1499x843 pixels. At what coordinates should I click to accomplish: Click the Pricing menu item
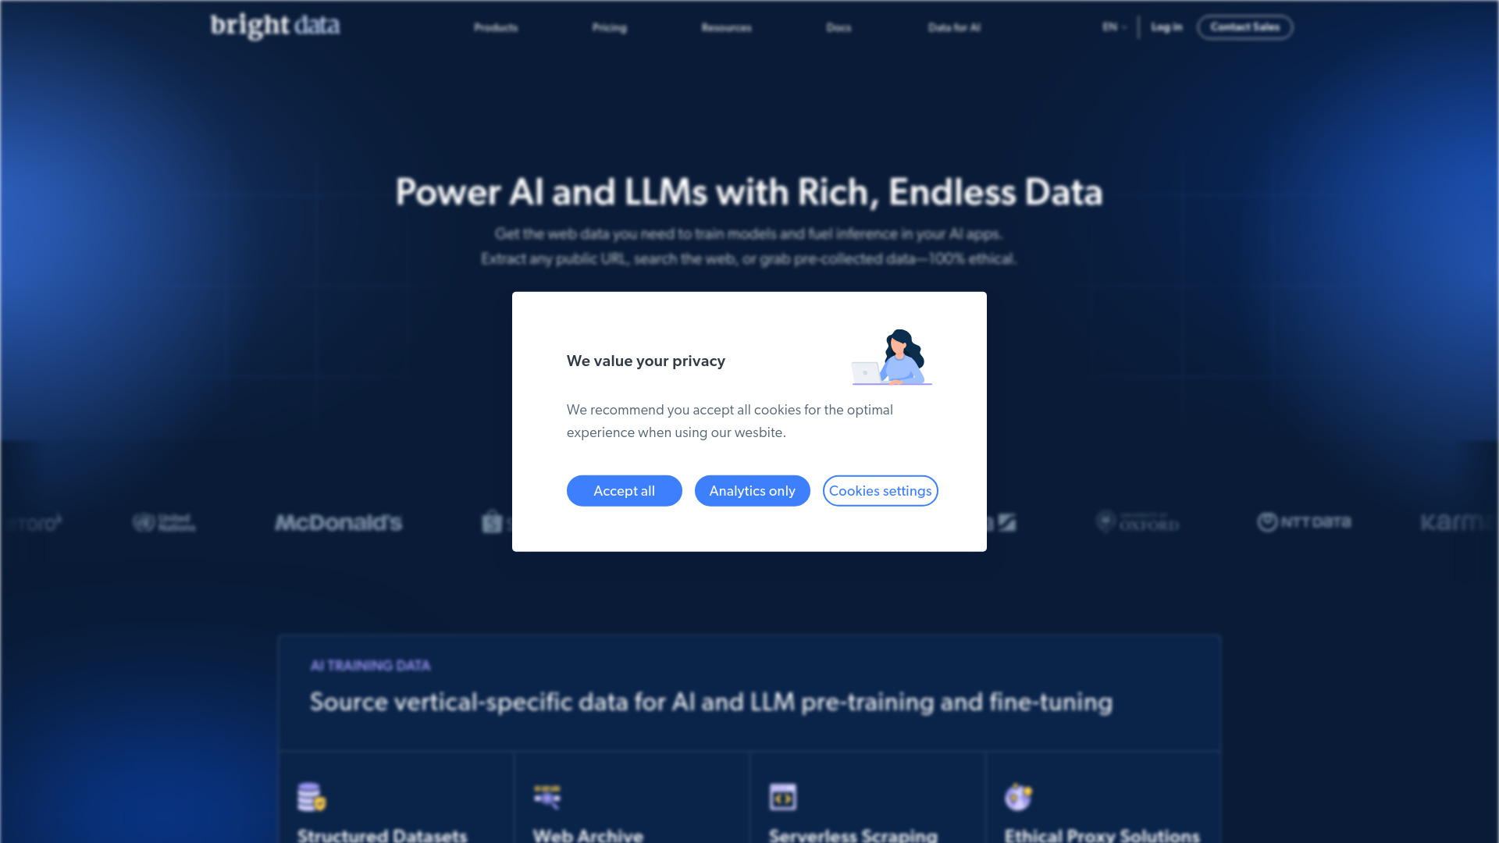pos(610,27)
